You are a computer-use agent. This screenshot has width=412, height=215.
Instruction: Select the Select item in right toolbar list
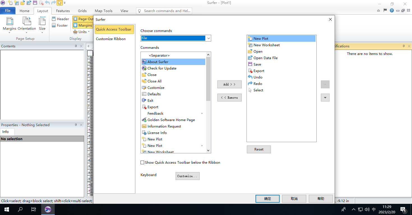[x=281, y=90]
